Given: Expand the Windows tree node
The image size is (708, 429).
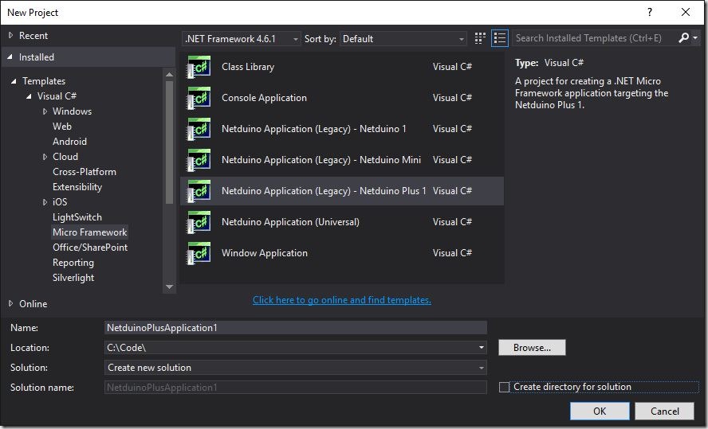Looking at the screenshot, I should pos(45,111).
